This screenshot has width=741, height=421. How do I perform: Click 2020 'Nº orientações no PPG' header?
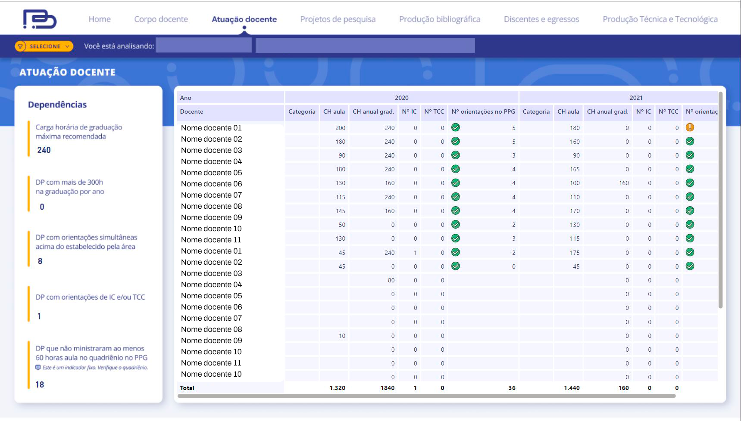pos(483,112)
